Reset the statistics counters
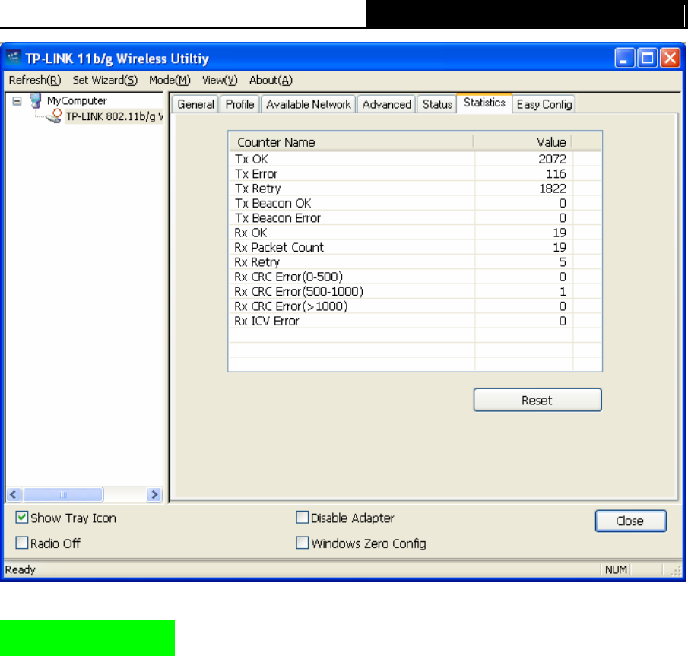 pyautogui.click(x=537, y=400)
